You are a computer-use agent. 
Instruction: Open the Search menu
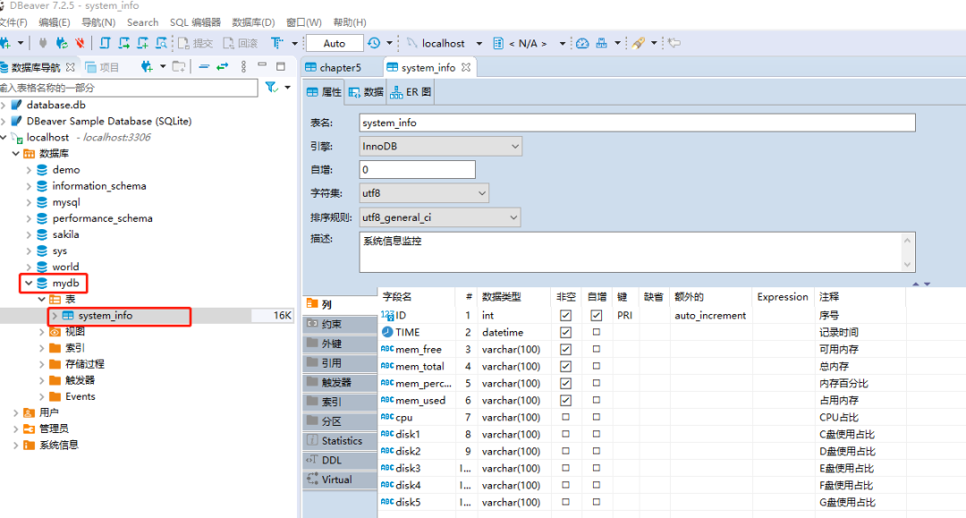click(142, 22)
